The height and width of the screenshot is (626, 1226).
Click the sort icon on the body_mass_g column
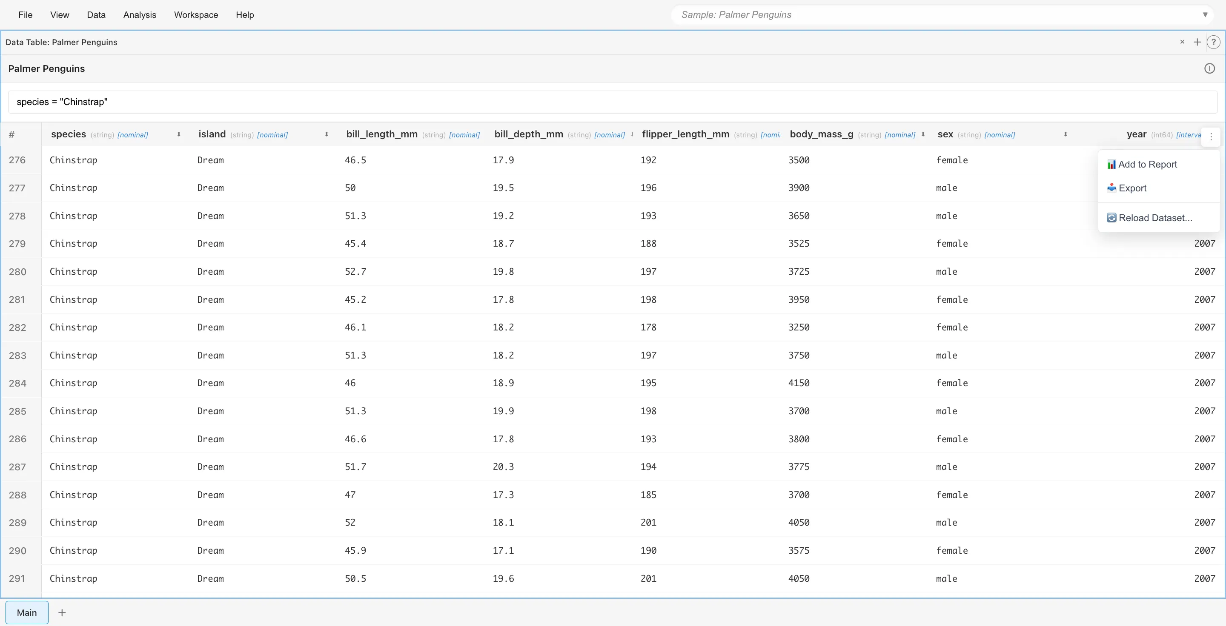[923, 134]
